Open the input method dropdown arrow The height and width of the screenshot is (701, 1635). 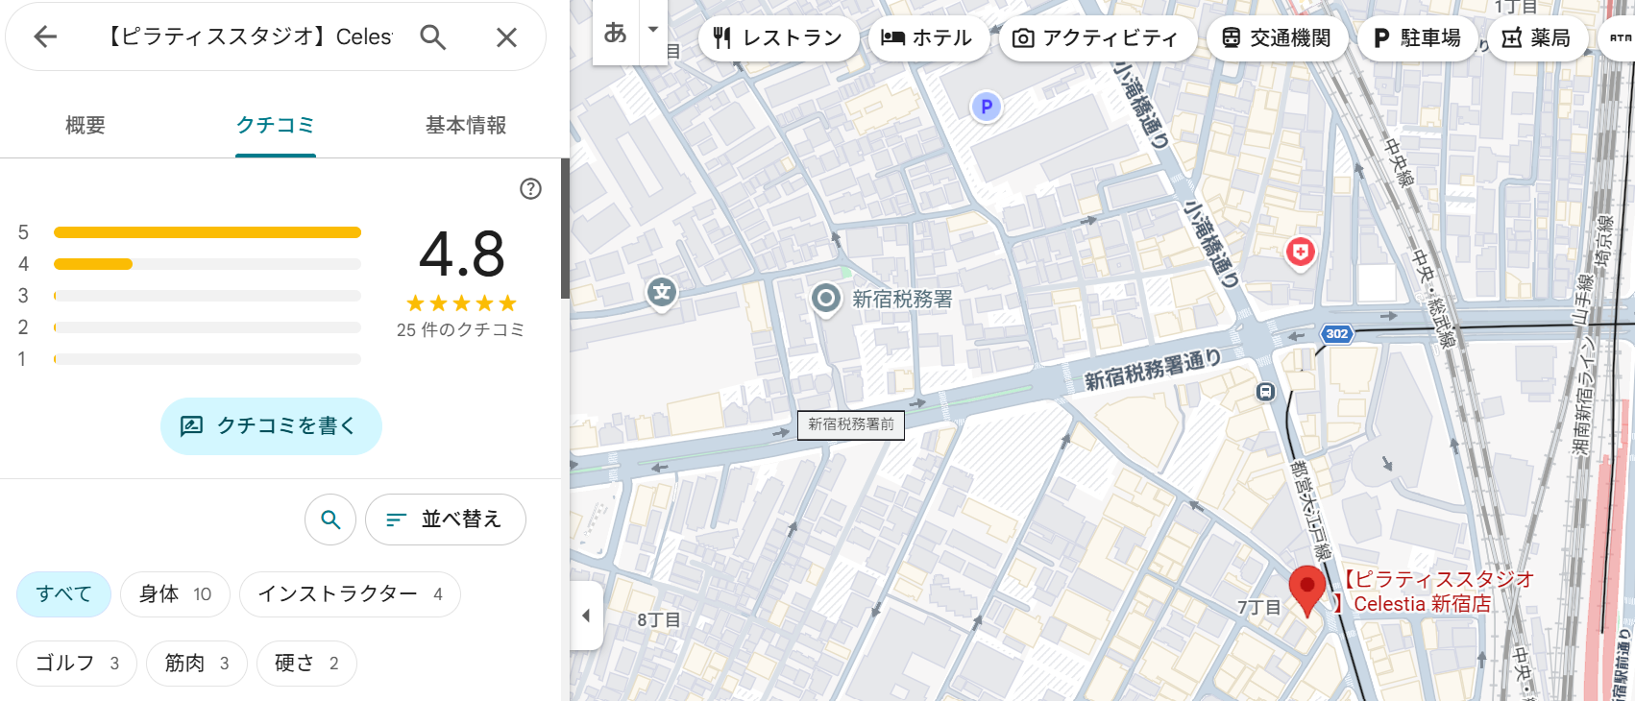[653, 30]
